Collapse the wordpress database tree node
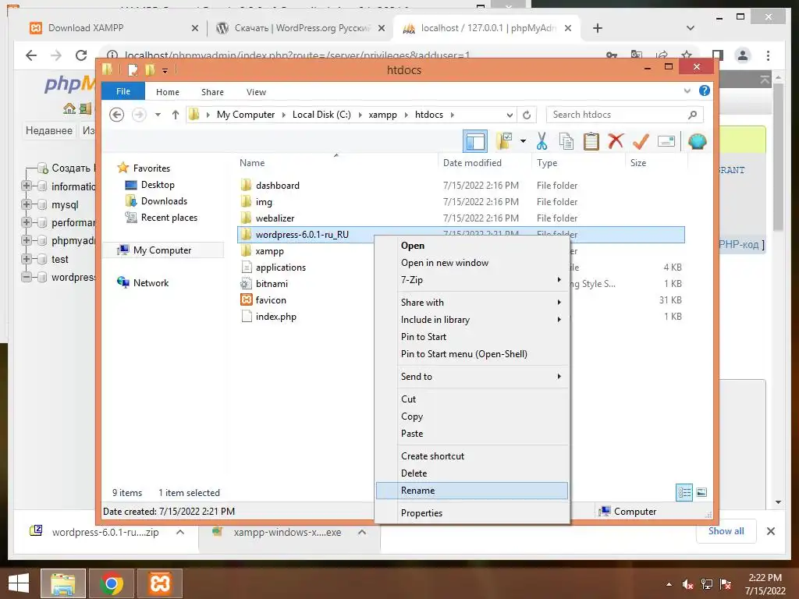 pyautogui.click(x=27, y=277)
